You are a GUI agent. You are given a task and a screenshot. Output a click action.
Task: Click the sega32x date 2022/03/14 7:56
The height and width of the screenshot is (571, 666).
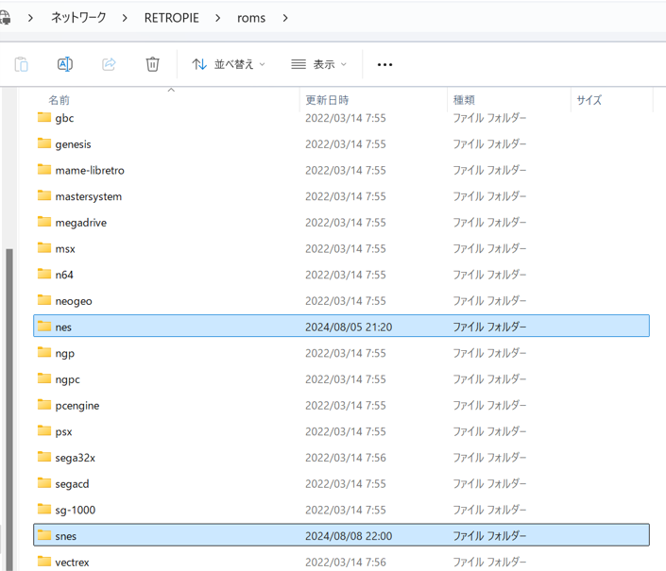[346, 458]
